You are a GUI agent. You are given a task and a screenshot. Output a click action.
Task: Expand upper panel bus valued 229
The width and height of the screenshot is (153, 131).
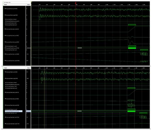click(4, 61)
